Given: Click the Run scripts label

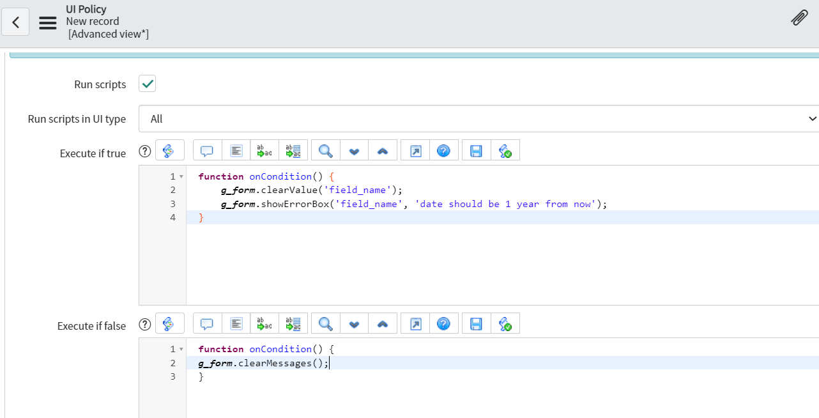Looking at the screenshot, I should pos(100,84).
